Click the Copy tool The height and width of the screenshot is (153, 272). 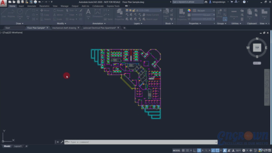point(45,15)
